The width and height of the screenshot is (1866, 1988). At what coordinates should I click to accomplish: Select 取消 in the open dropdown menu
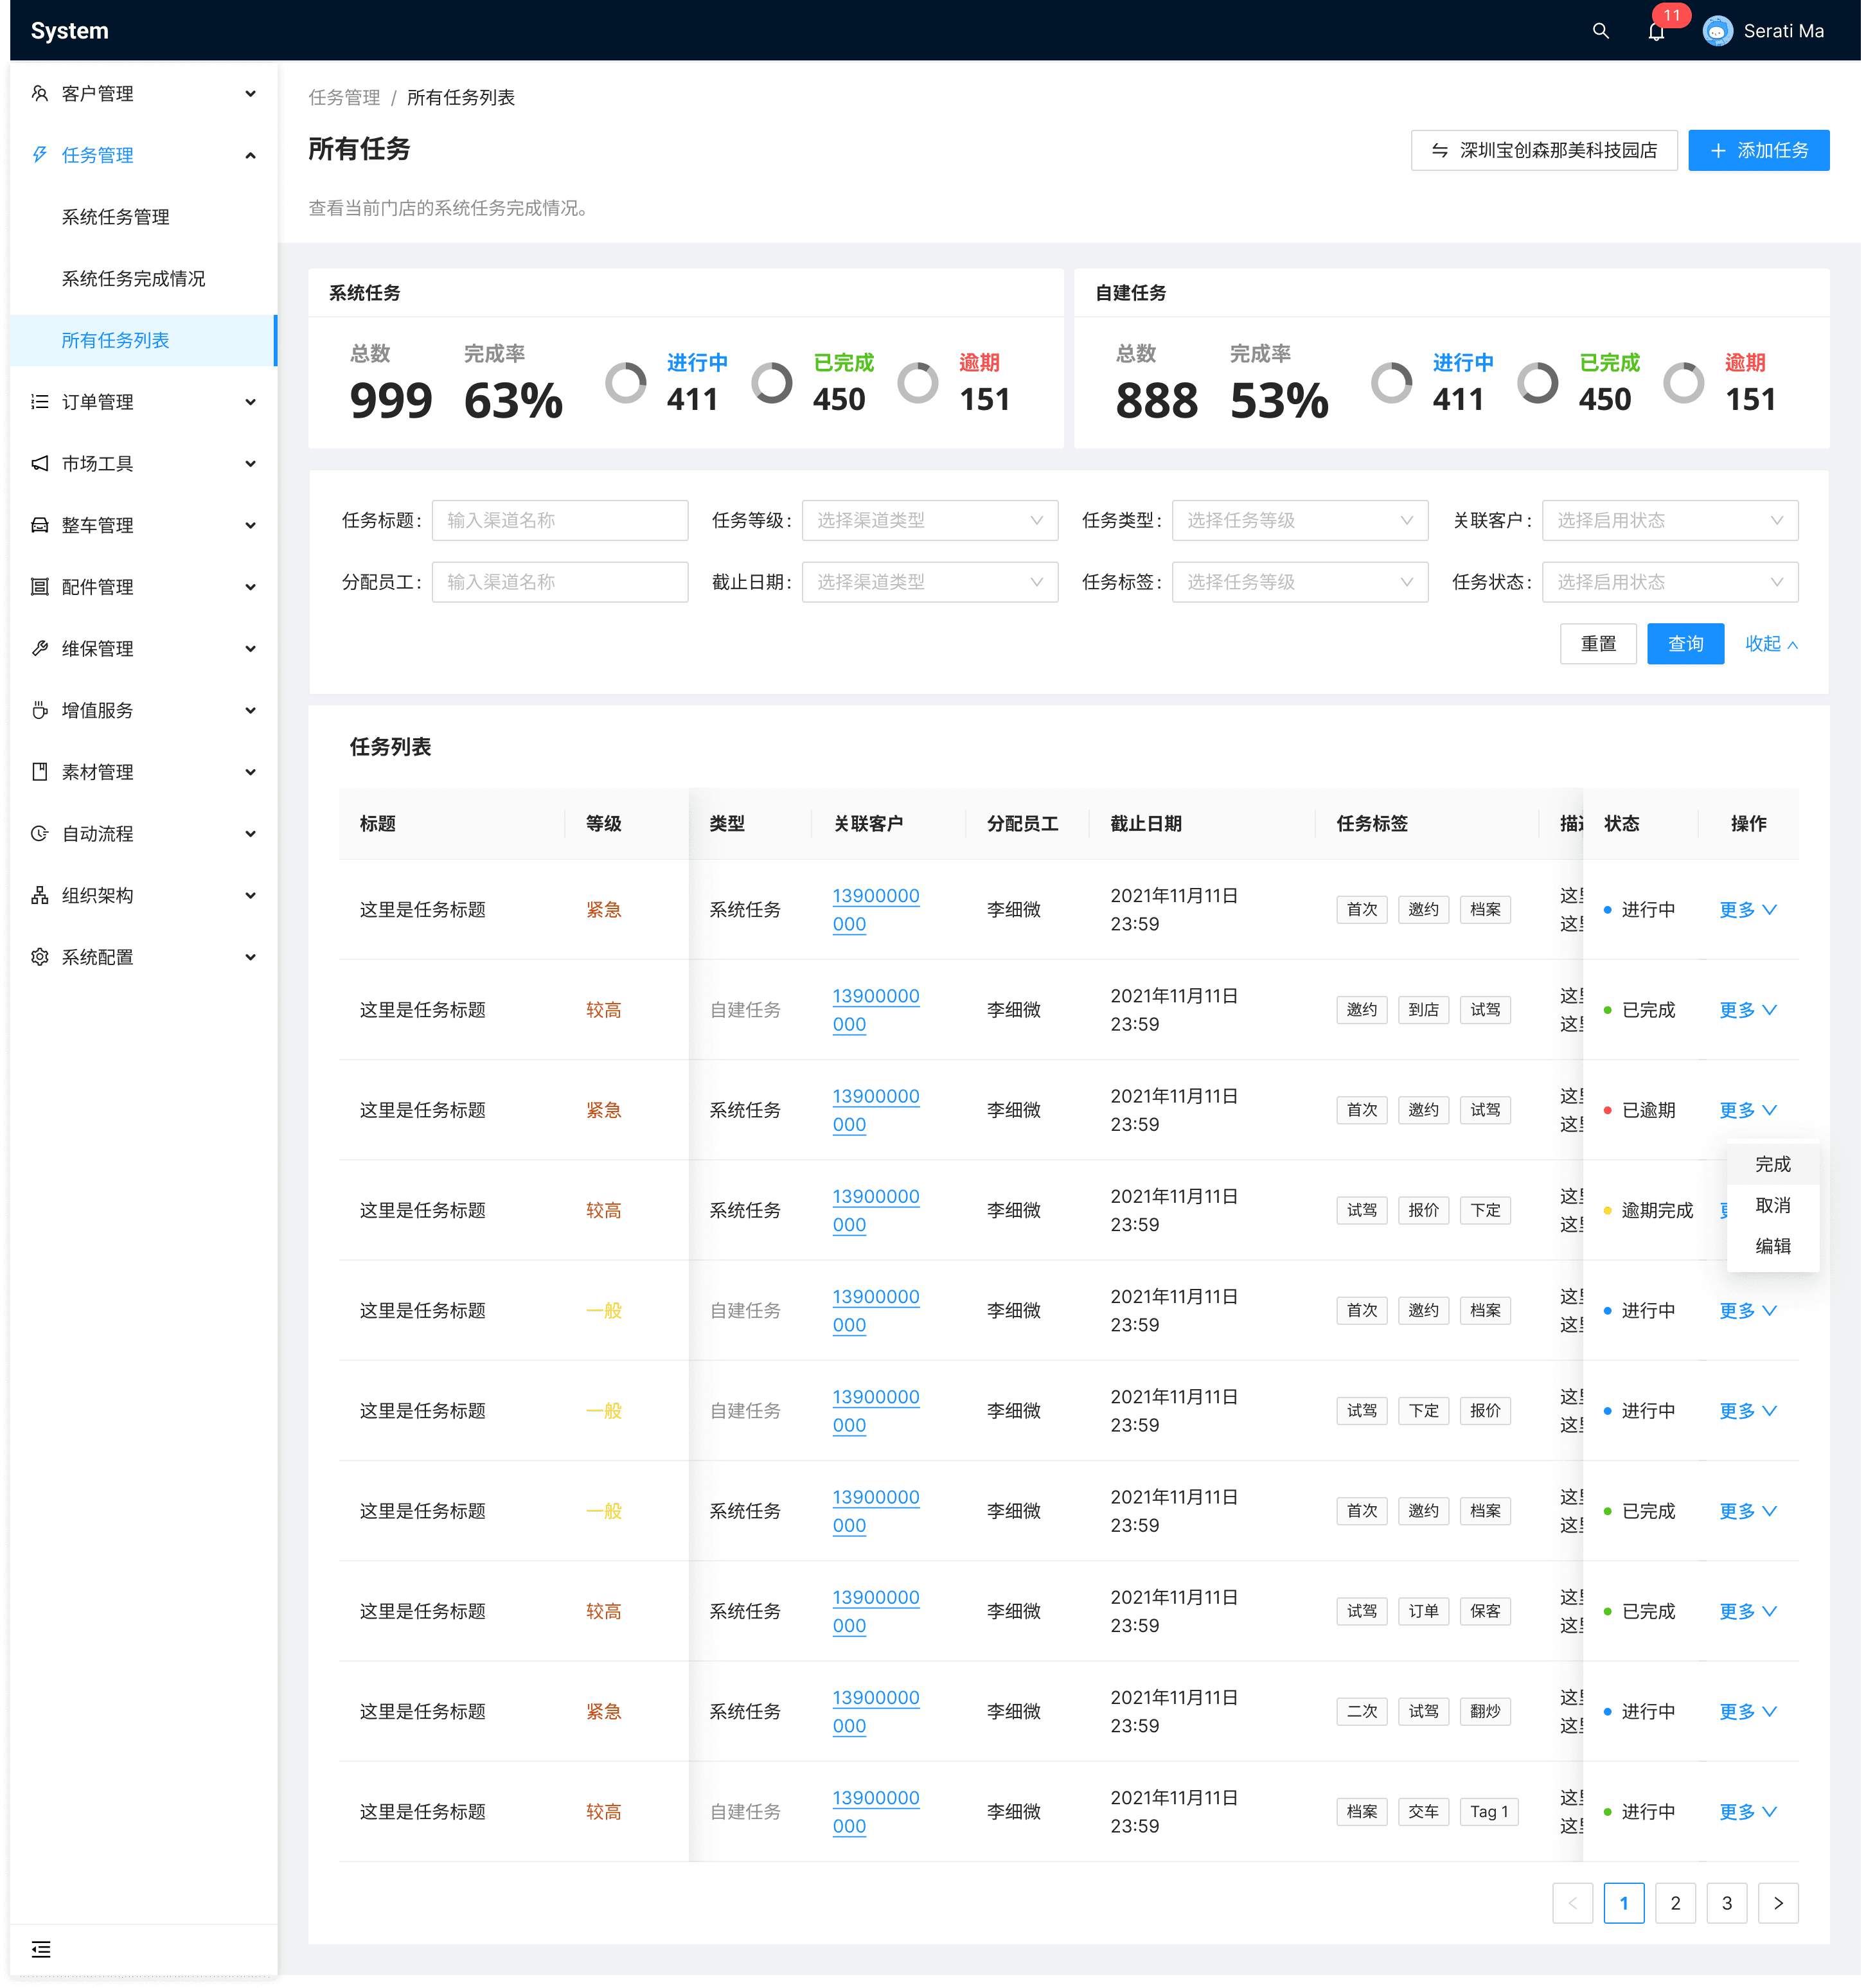pos(1772,1205)
